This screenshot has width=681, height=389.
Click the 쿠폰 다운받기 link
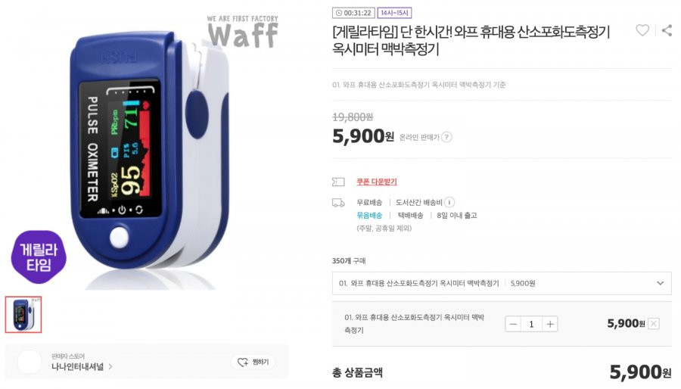pyautogui.click(x=377, y=182)
